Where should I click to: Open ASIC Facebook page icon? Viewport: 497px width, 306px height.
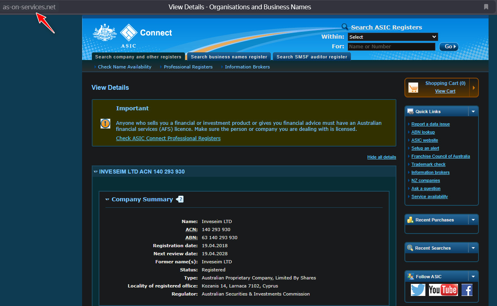point(467,290)
